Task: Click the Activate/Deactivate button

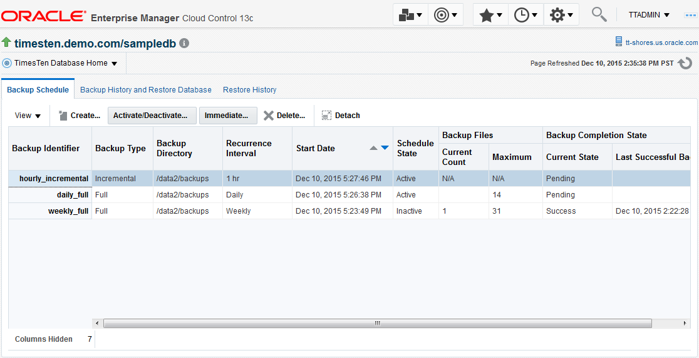Action: coord(150,116)
